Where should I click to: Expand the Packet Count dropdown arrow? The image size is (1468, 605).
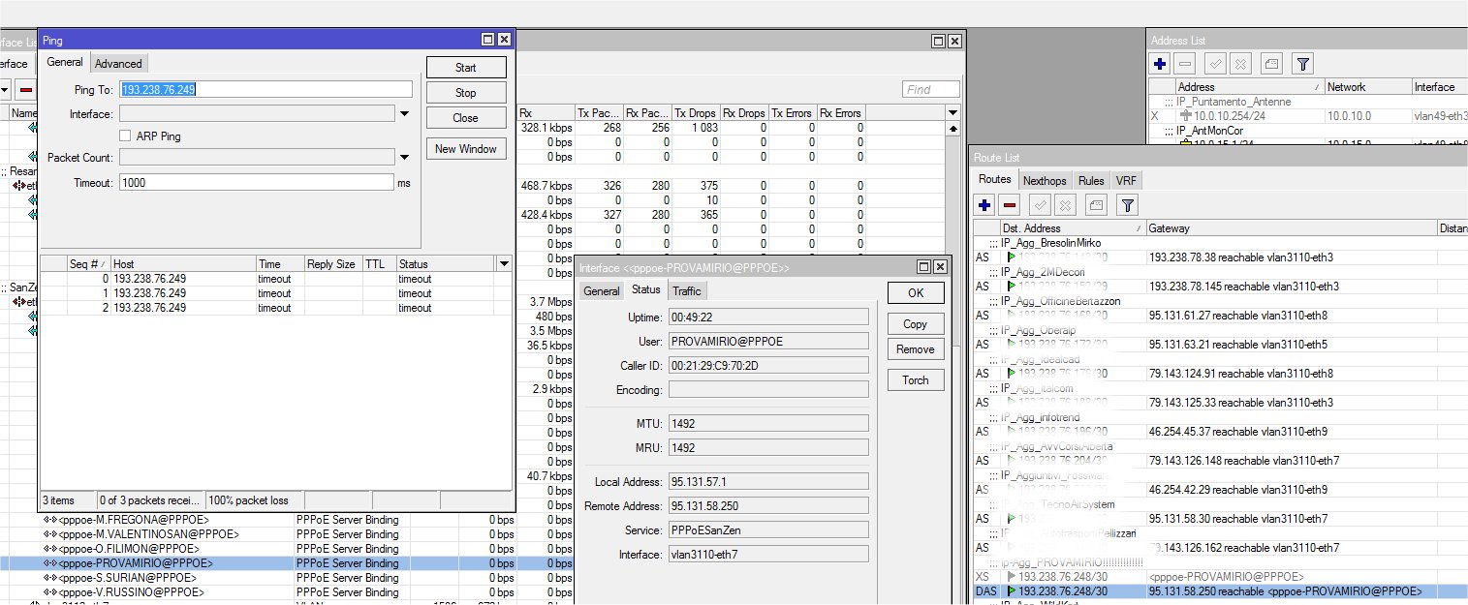pos(403,158)
